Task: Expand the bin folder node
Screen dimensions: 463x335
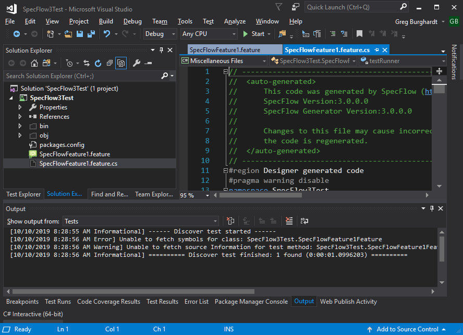Action: click(x=20, y=126)
